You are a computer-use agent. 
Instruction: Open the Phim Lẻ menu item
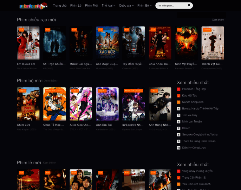tap(76, 6)
